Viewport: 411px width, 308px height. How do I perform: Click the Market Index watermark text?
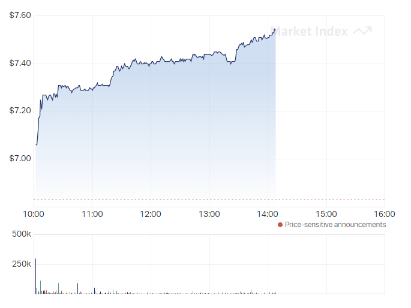click(309, 31)
